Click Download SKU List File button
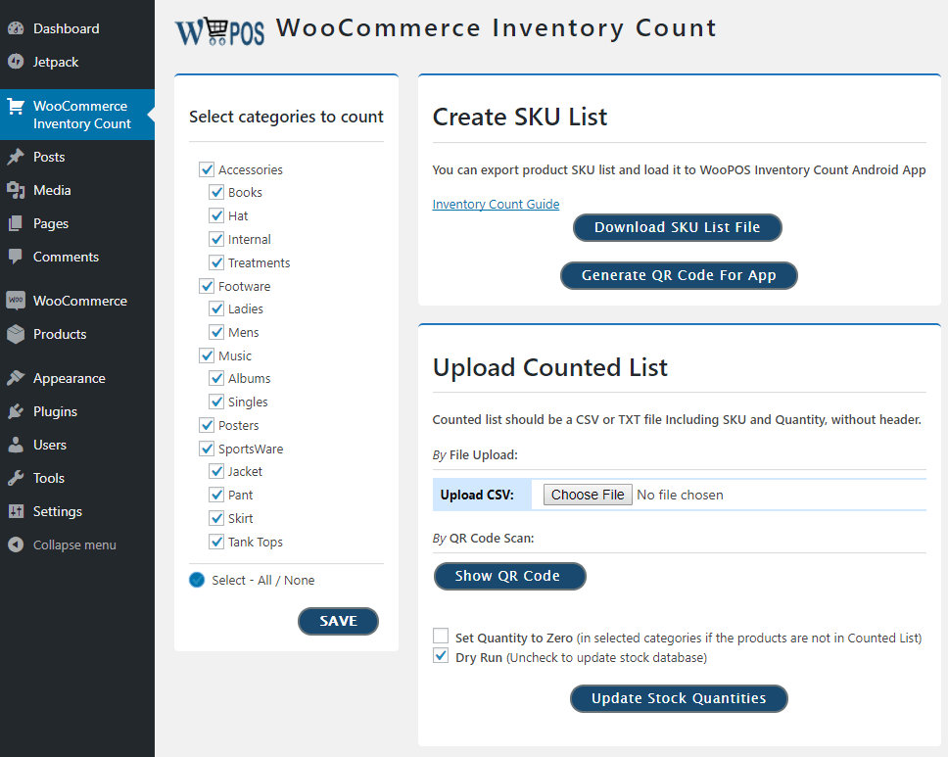 (677, 227)
